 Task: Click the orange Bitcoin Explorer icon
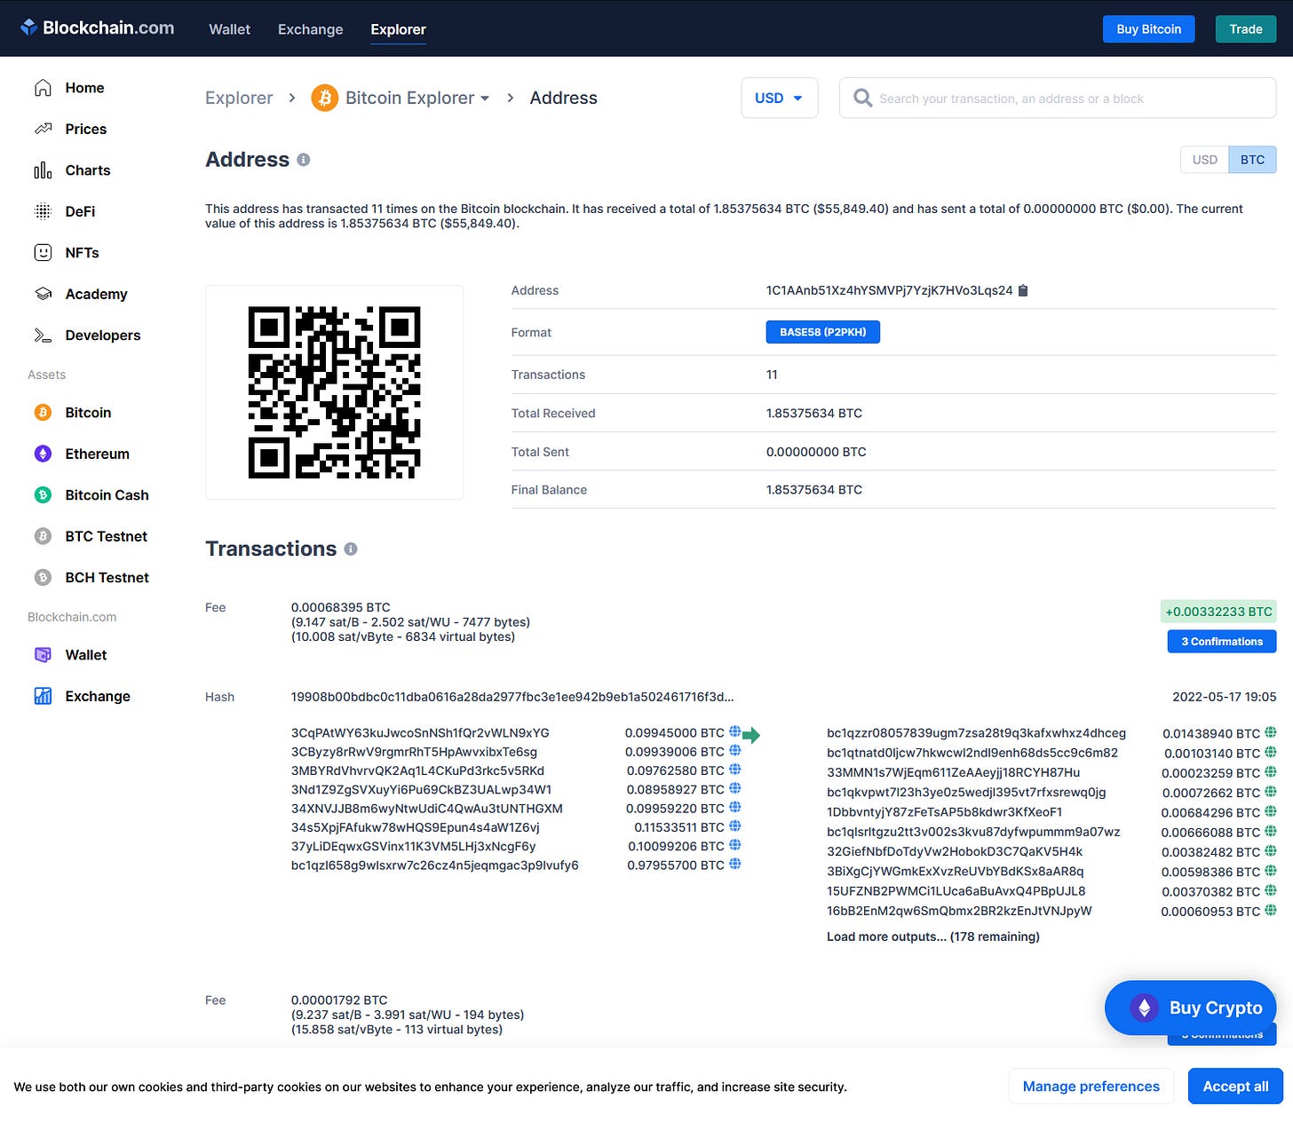click(325, 98)
